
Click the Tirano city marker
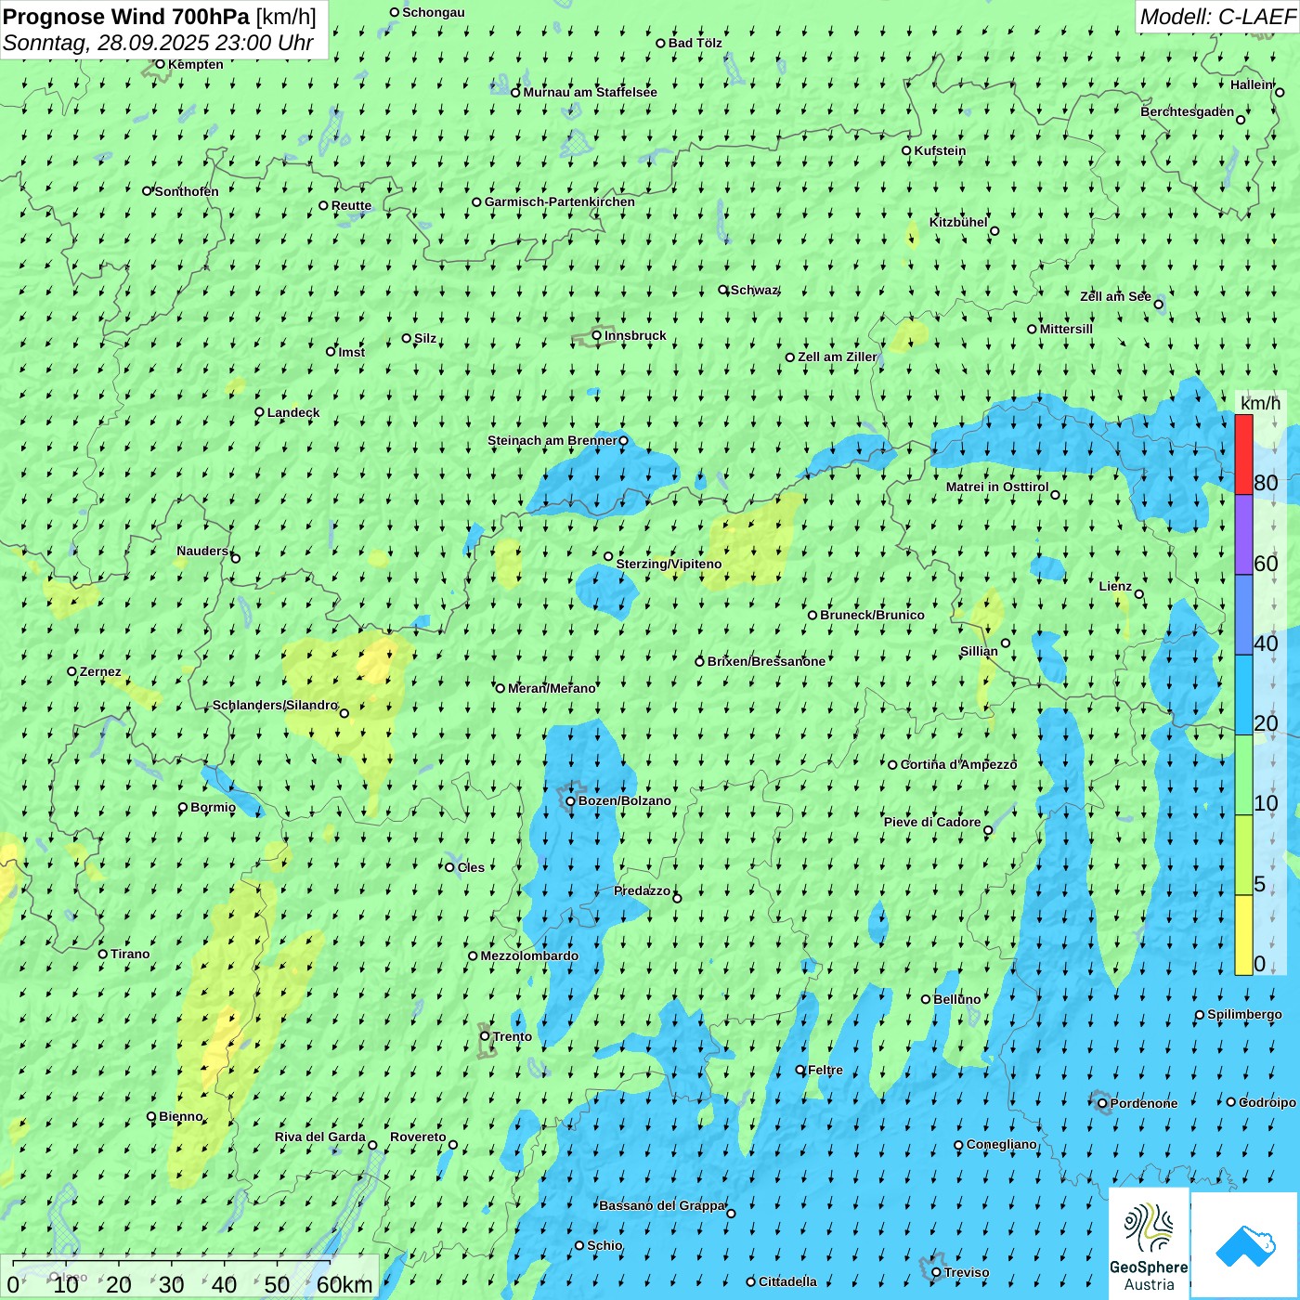(103, 954)
